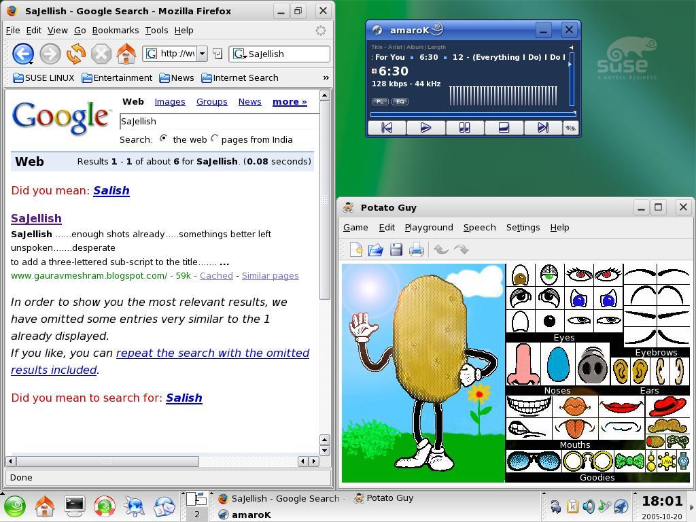This screenshot has height=522, width=696.
Task: Pick the gray pig snout nose
Action: [x=592, y=366]
